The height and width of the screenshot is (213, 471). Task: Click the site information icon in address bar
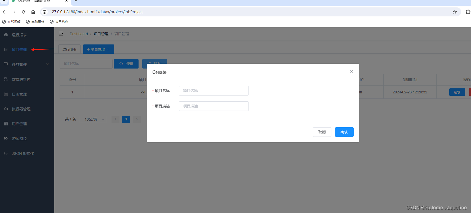45,12
